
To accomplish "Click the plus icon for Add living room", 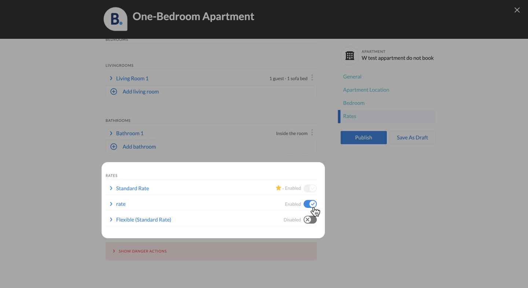I will click(x=114, y=91).
